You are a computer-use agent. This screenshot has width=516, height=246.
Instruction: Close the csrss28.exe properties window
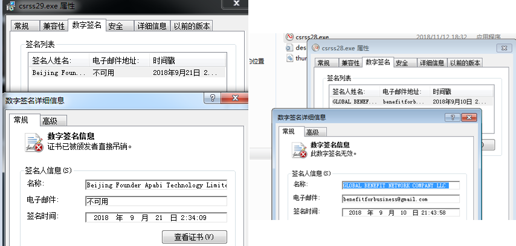pos(503,48)
